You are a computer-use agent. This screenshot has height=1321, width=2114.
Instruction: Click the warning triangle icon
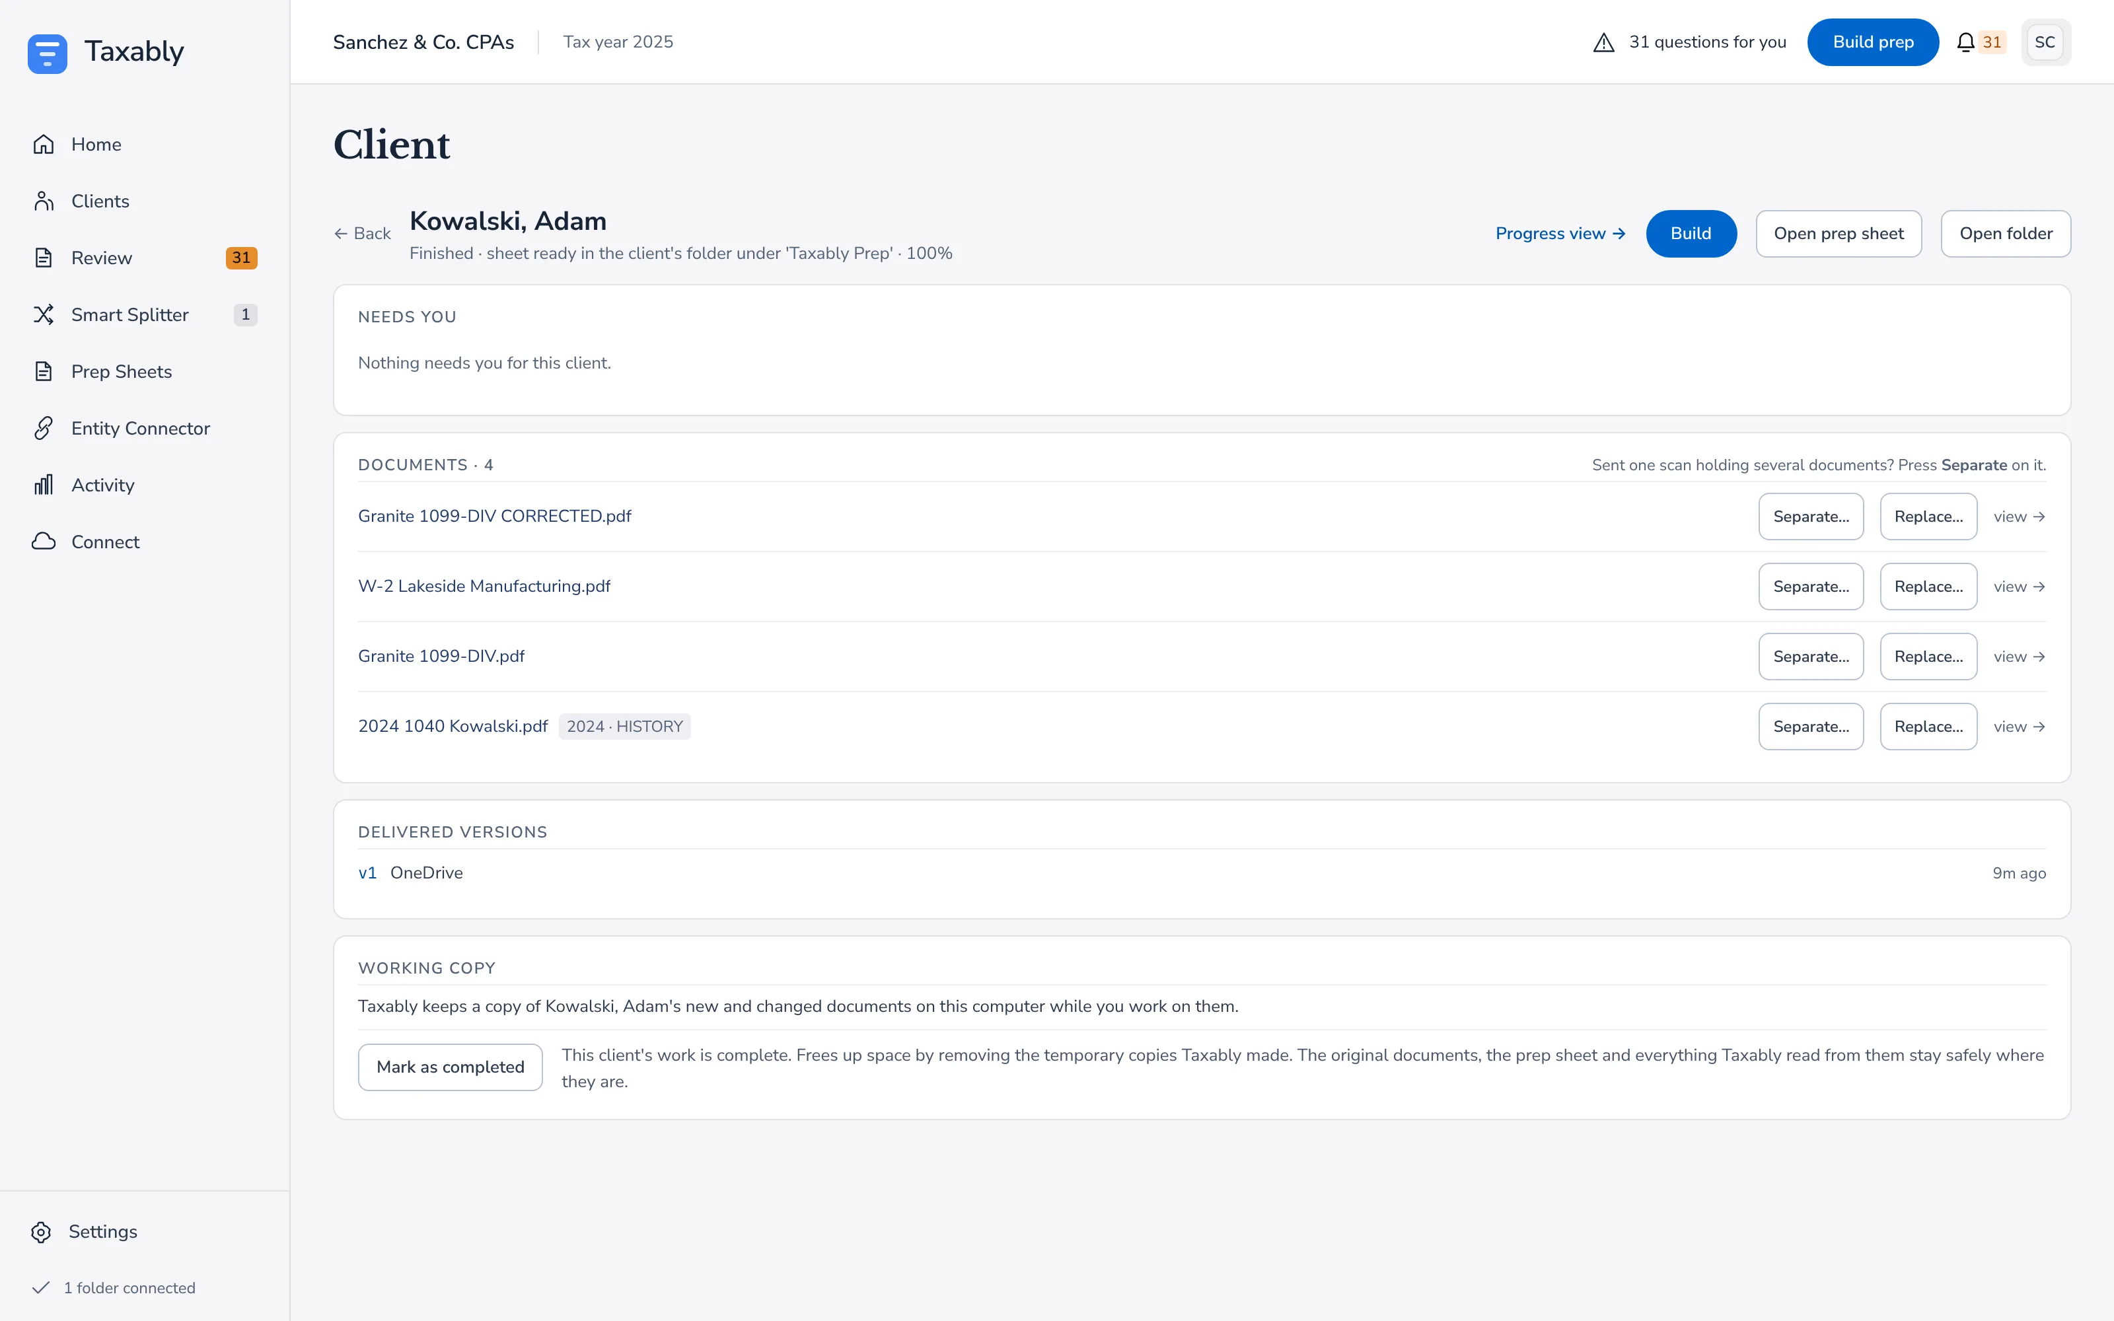1604,42
